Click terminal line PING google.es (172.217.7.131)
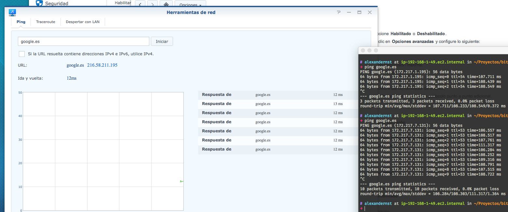508x212 pixels. tap(411, 126)
